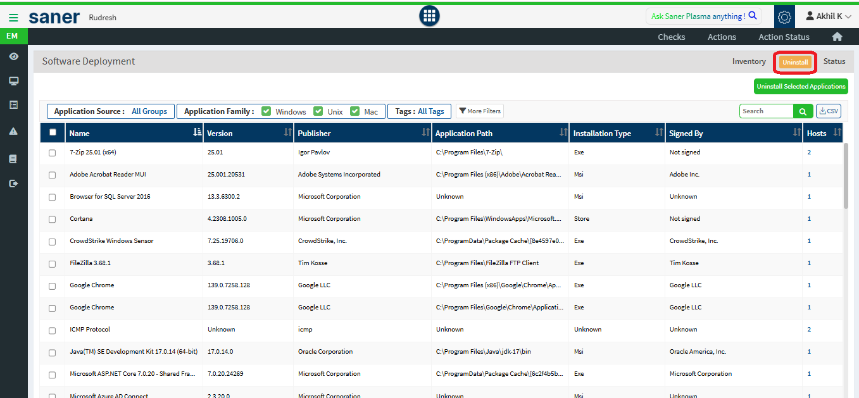859x398 pixels.
Task: Open the app grid launcher icon
Action: coord(429,16)
